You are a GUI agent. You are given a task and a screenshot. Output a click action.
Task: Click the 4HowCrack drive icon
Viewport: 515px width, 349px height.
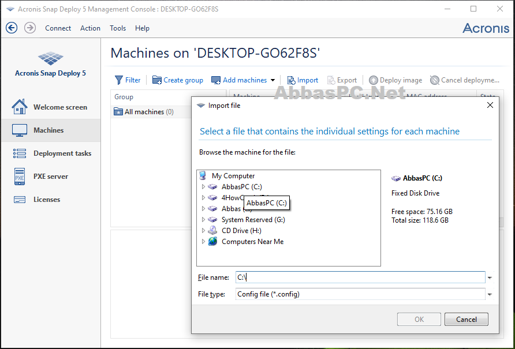[213, 198]
